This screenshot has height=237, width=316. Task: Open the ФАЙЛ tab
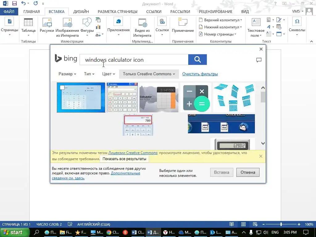coord(9,11)
